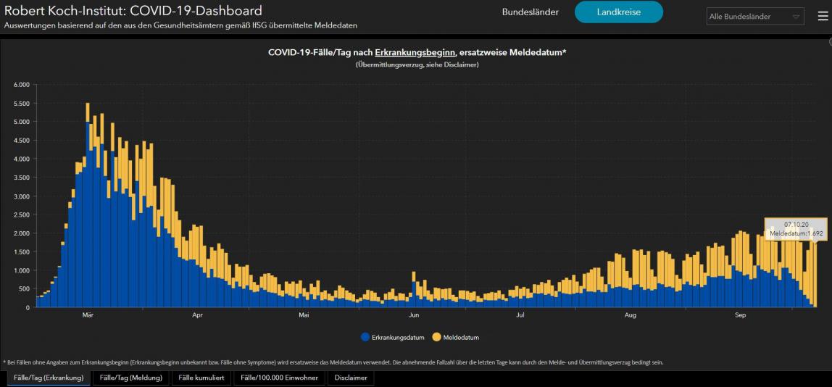Click the blue Erkrankungsdatum legend circle

[x=364, y=337]
